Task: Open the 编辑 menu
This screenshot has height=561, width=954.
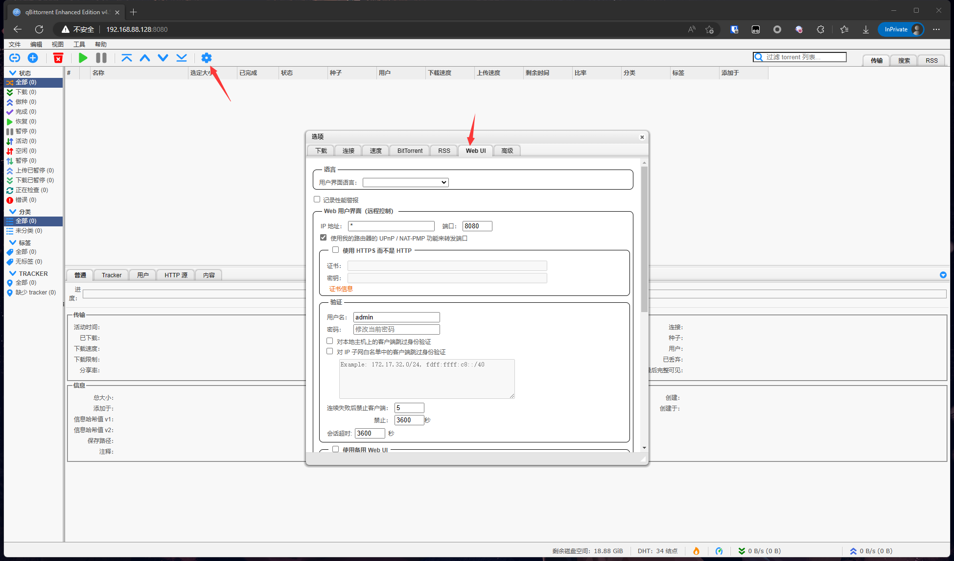Action: (36, 44)
